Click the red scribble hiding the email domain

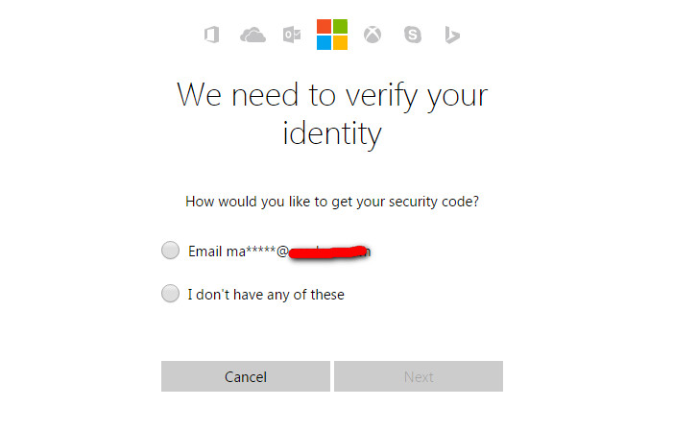pos(326,253)
